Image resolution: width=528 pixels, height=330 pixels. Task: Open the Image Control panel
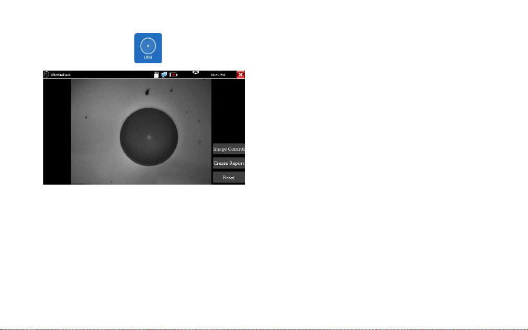[x=229, y=149]
